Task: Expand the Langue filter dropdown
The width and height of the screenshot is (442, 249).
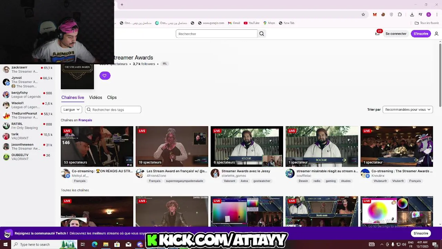Action: tap(71, 110)
